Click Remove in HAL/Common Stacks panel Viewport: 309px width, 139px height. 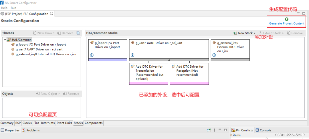click(295, 33)
